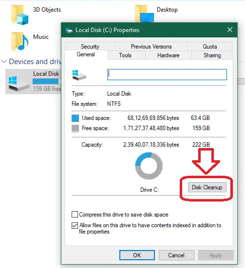Image resolution: width=245 pixels, height=268 pixels.
Task: Confirm with the OK button
Action: click(x=137, y=255)
